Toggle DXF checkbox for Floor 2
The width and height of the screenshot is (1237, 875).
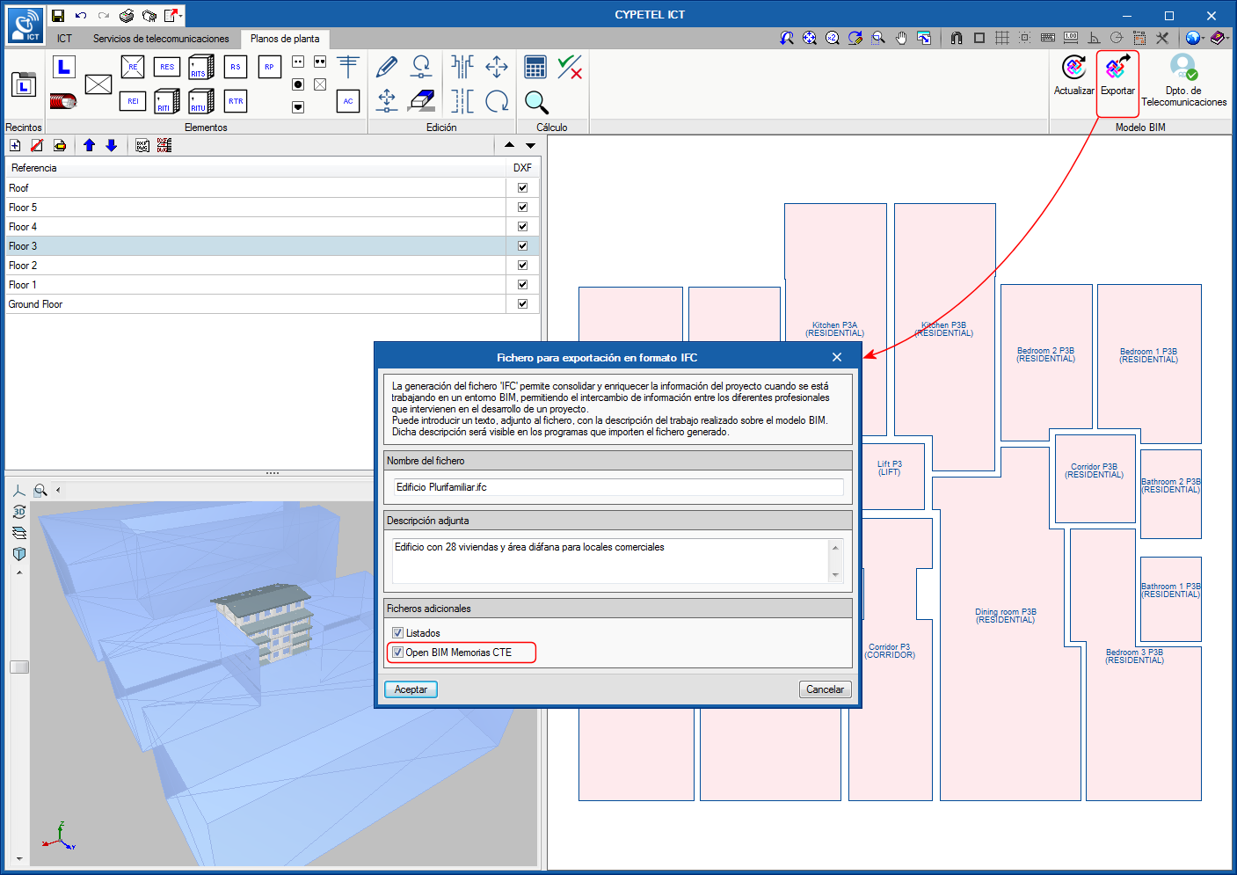(x=523, y=266)
